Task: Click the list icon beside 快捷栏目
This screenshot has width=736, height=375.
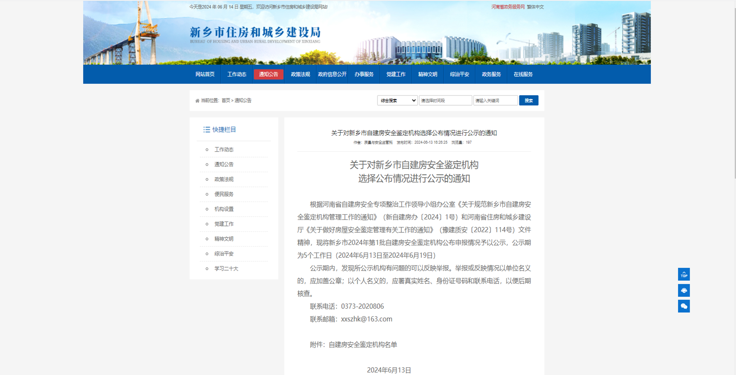Action: (x=207, y=129)
